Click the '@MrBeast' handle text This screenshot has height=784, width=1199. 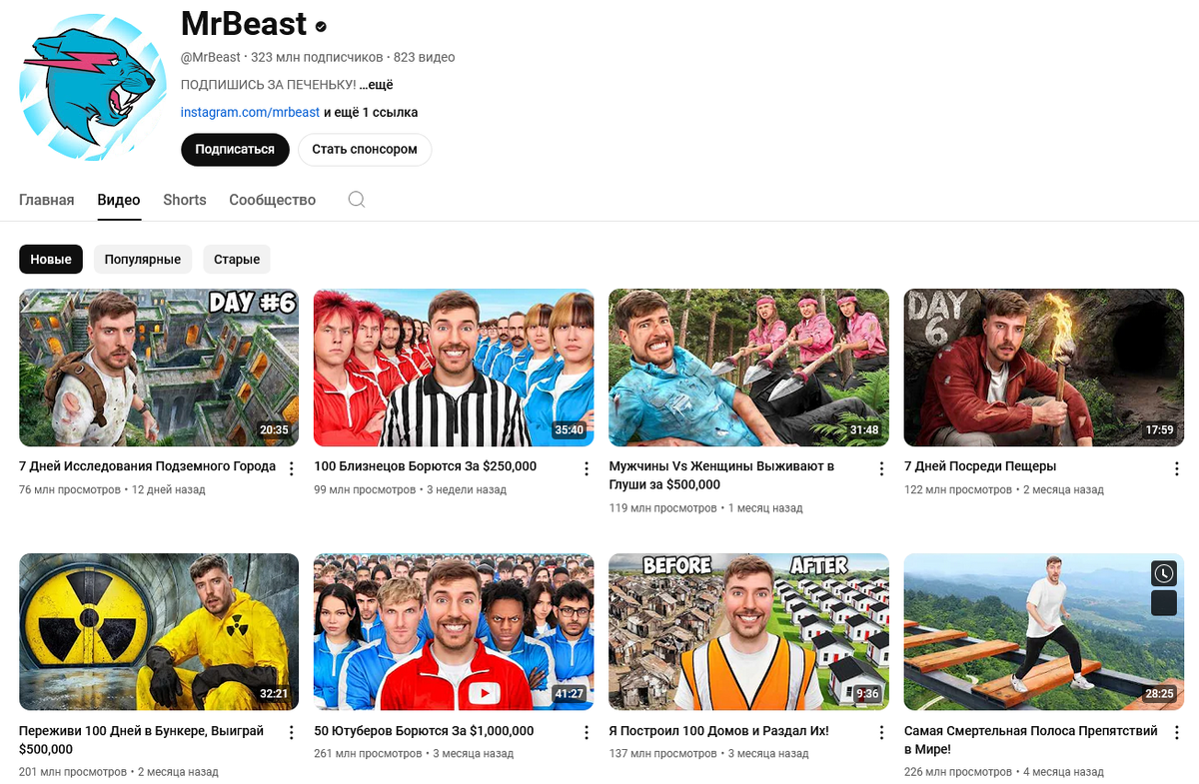211,58
